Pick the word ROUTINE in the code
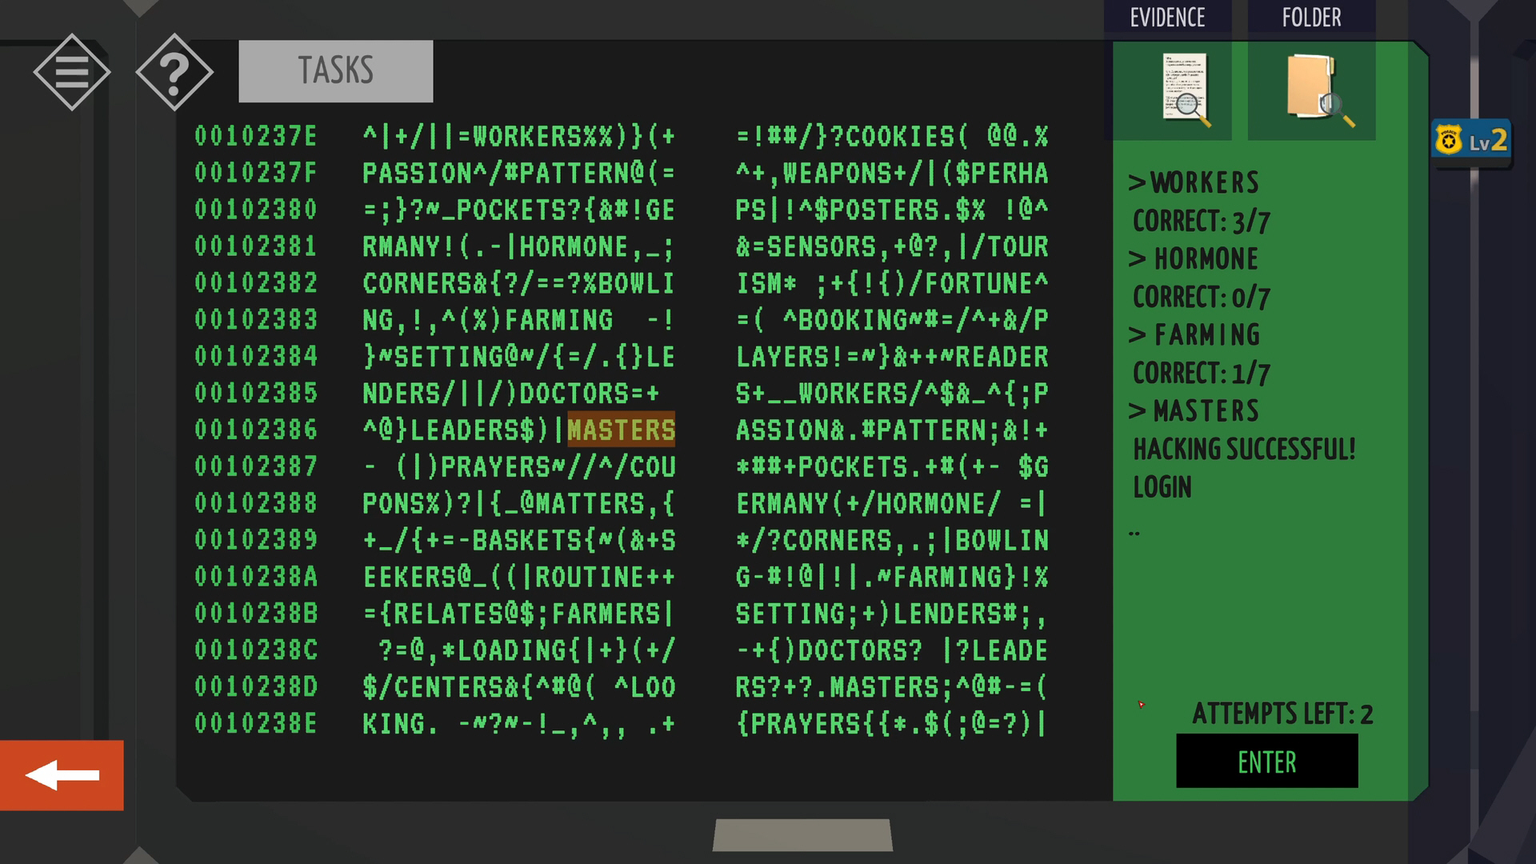This screenshot has width=1536, height=864. tap(590, 578)
